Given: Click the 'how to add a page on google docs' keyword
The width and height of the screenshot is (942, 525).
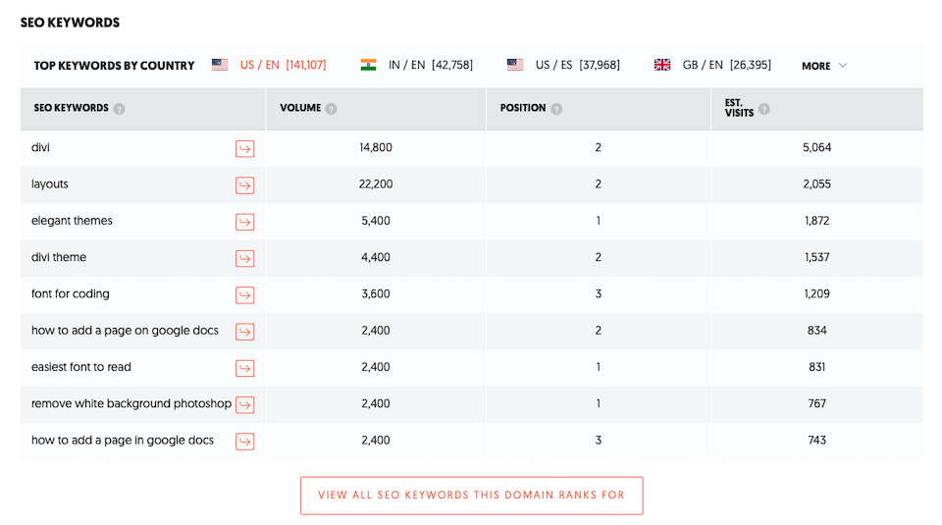Looking at the screenshot, I should [x=125, y=331].
